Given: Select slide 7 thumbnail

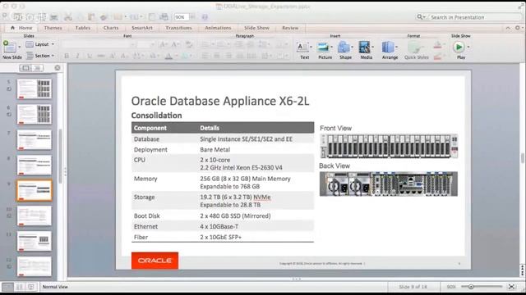Looking at the screenshot, I should 35,139.
